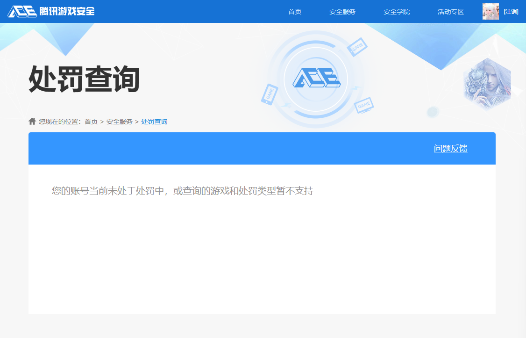Click the home icon in the breadcrumb

coord(32,122)
